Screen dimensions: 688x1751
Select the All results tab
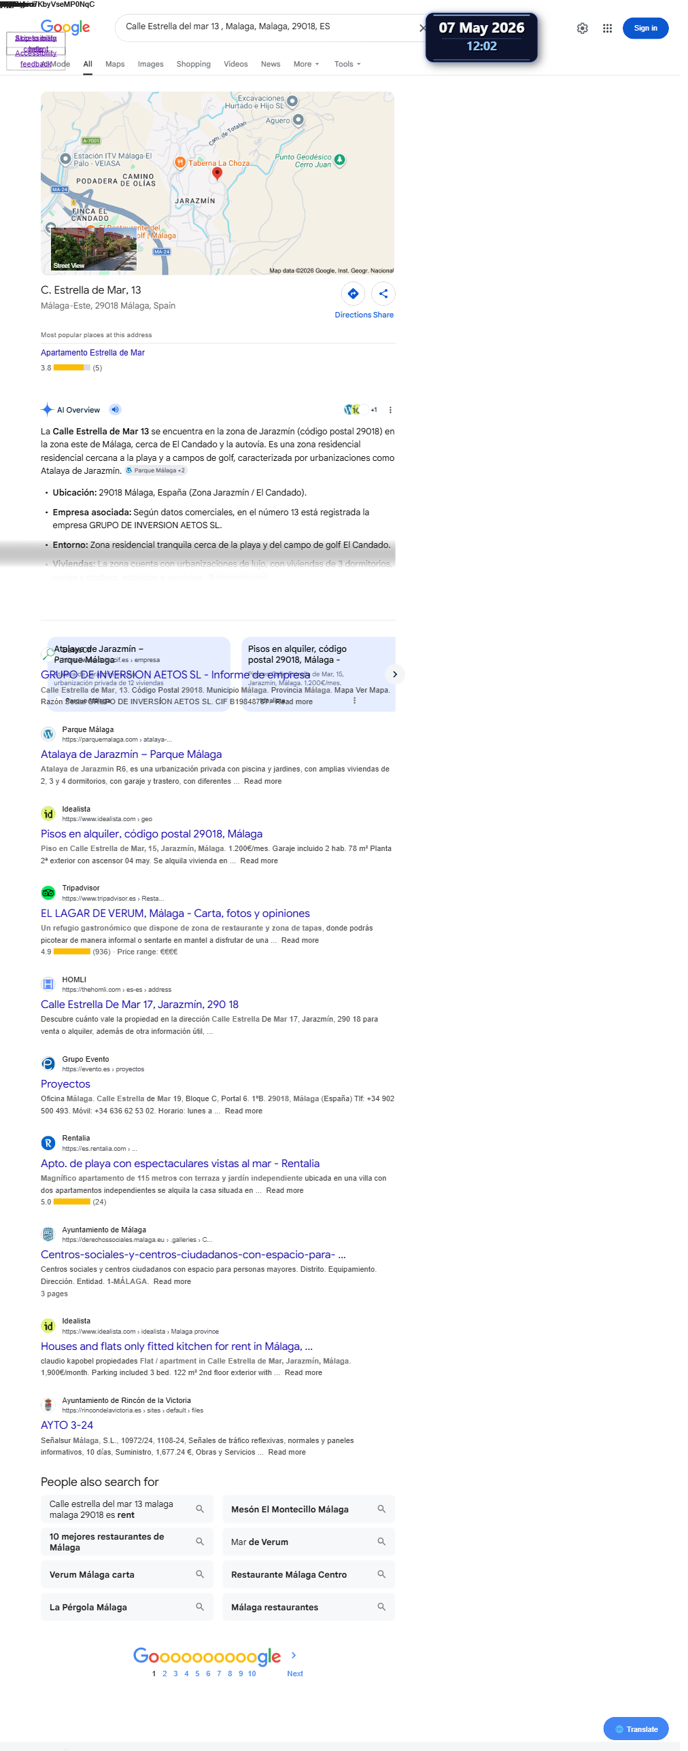coord(88,64)
